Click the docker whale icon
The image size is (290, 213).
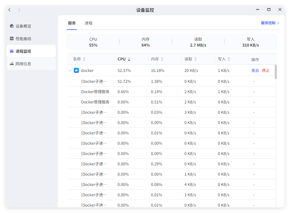tap(76, 71)
